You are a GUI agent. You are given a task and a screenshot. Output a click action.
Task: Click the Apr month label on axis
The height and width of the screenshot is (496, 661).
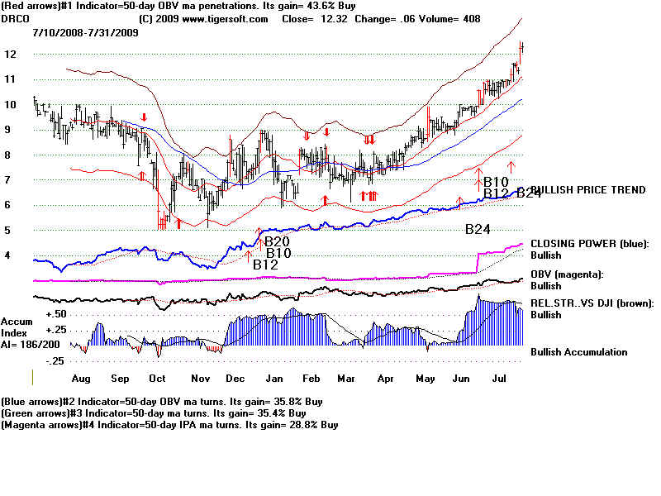[x=386, y=379]
